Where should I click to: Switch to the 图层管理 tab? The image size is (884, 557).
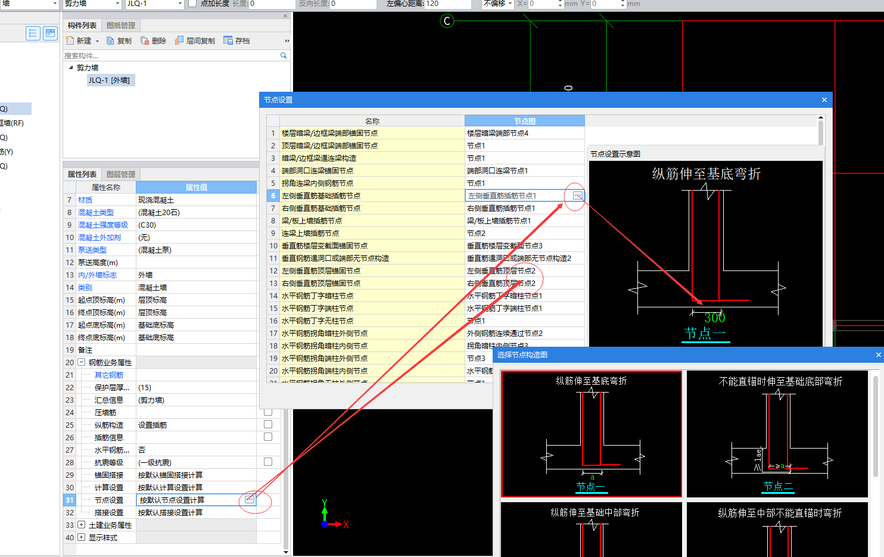pos(121,174)
